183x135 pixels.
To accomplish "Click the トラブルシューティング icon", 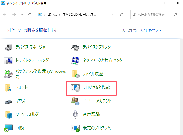I will tap(9, 60).
